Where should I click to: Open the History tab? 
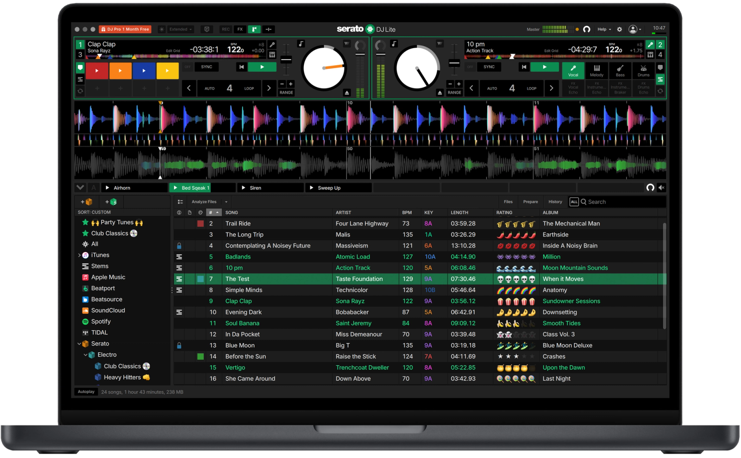pos(555,201)
